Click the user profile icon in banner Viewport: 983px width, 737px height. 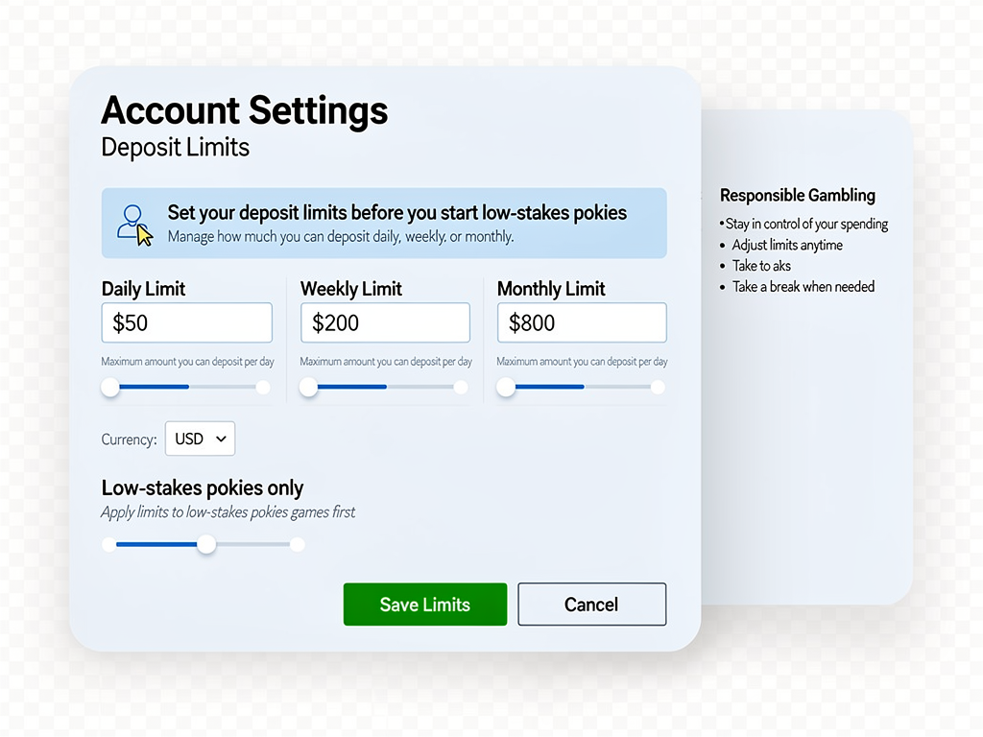click(134, 225)
